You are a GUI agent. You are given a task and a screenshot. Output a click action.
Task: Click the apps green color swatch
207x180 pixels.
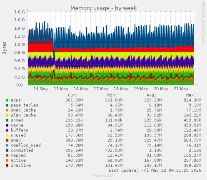(7, 100)
